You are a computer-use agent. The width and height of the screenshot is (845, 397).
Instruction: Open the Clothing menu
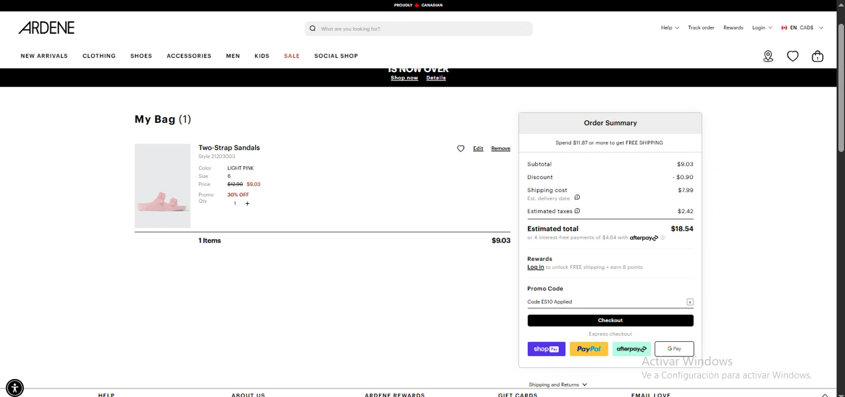coord(99,56)
